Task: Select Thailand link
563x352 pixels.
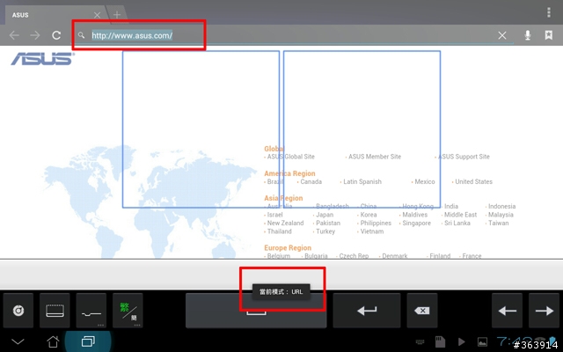Action: 280,231
